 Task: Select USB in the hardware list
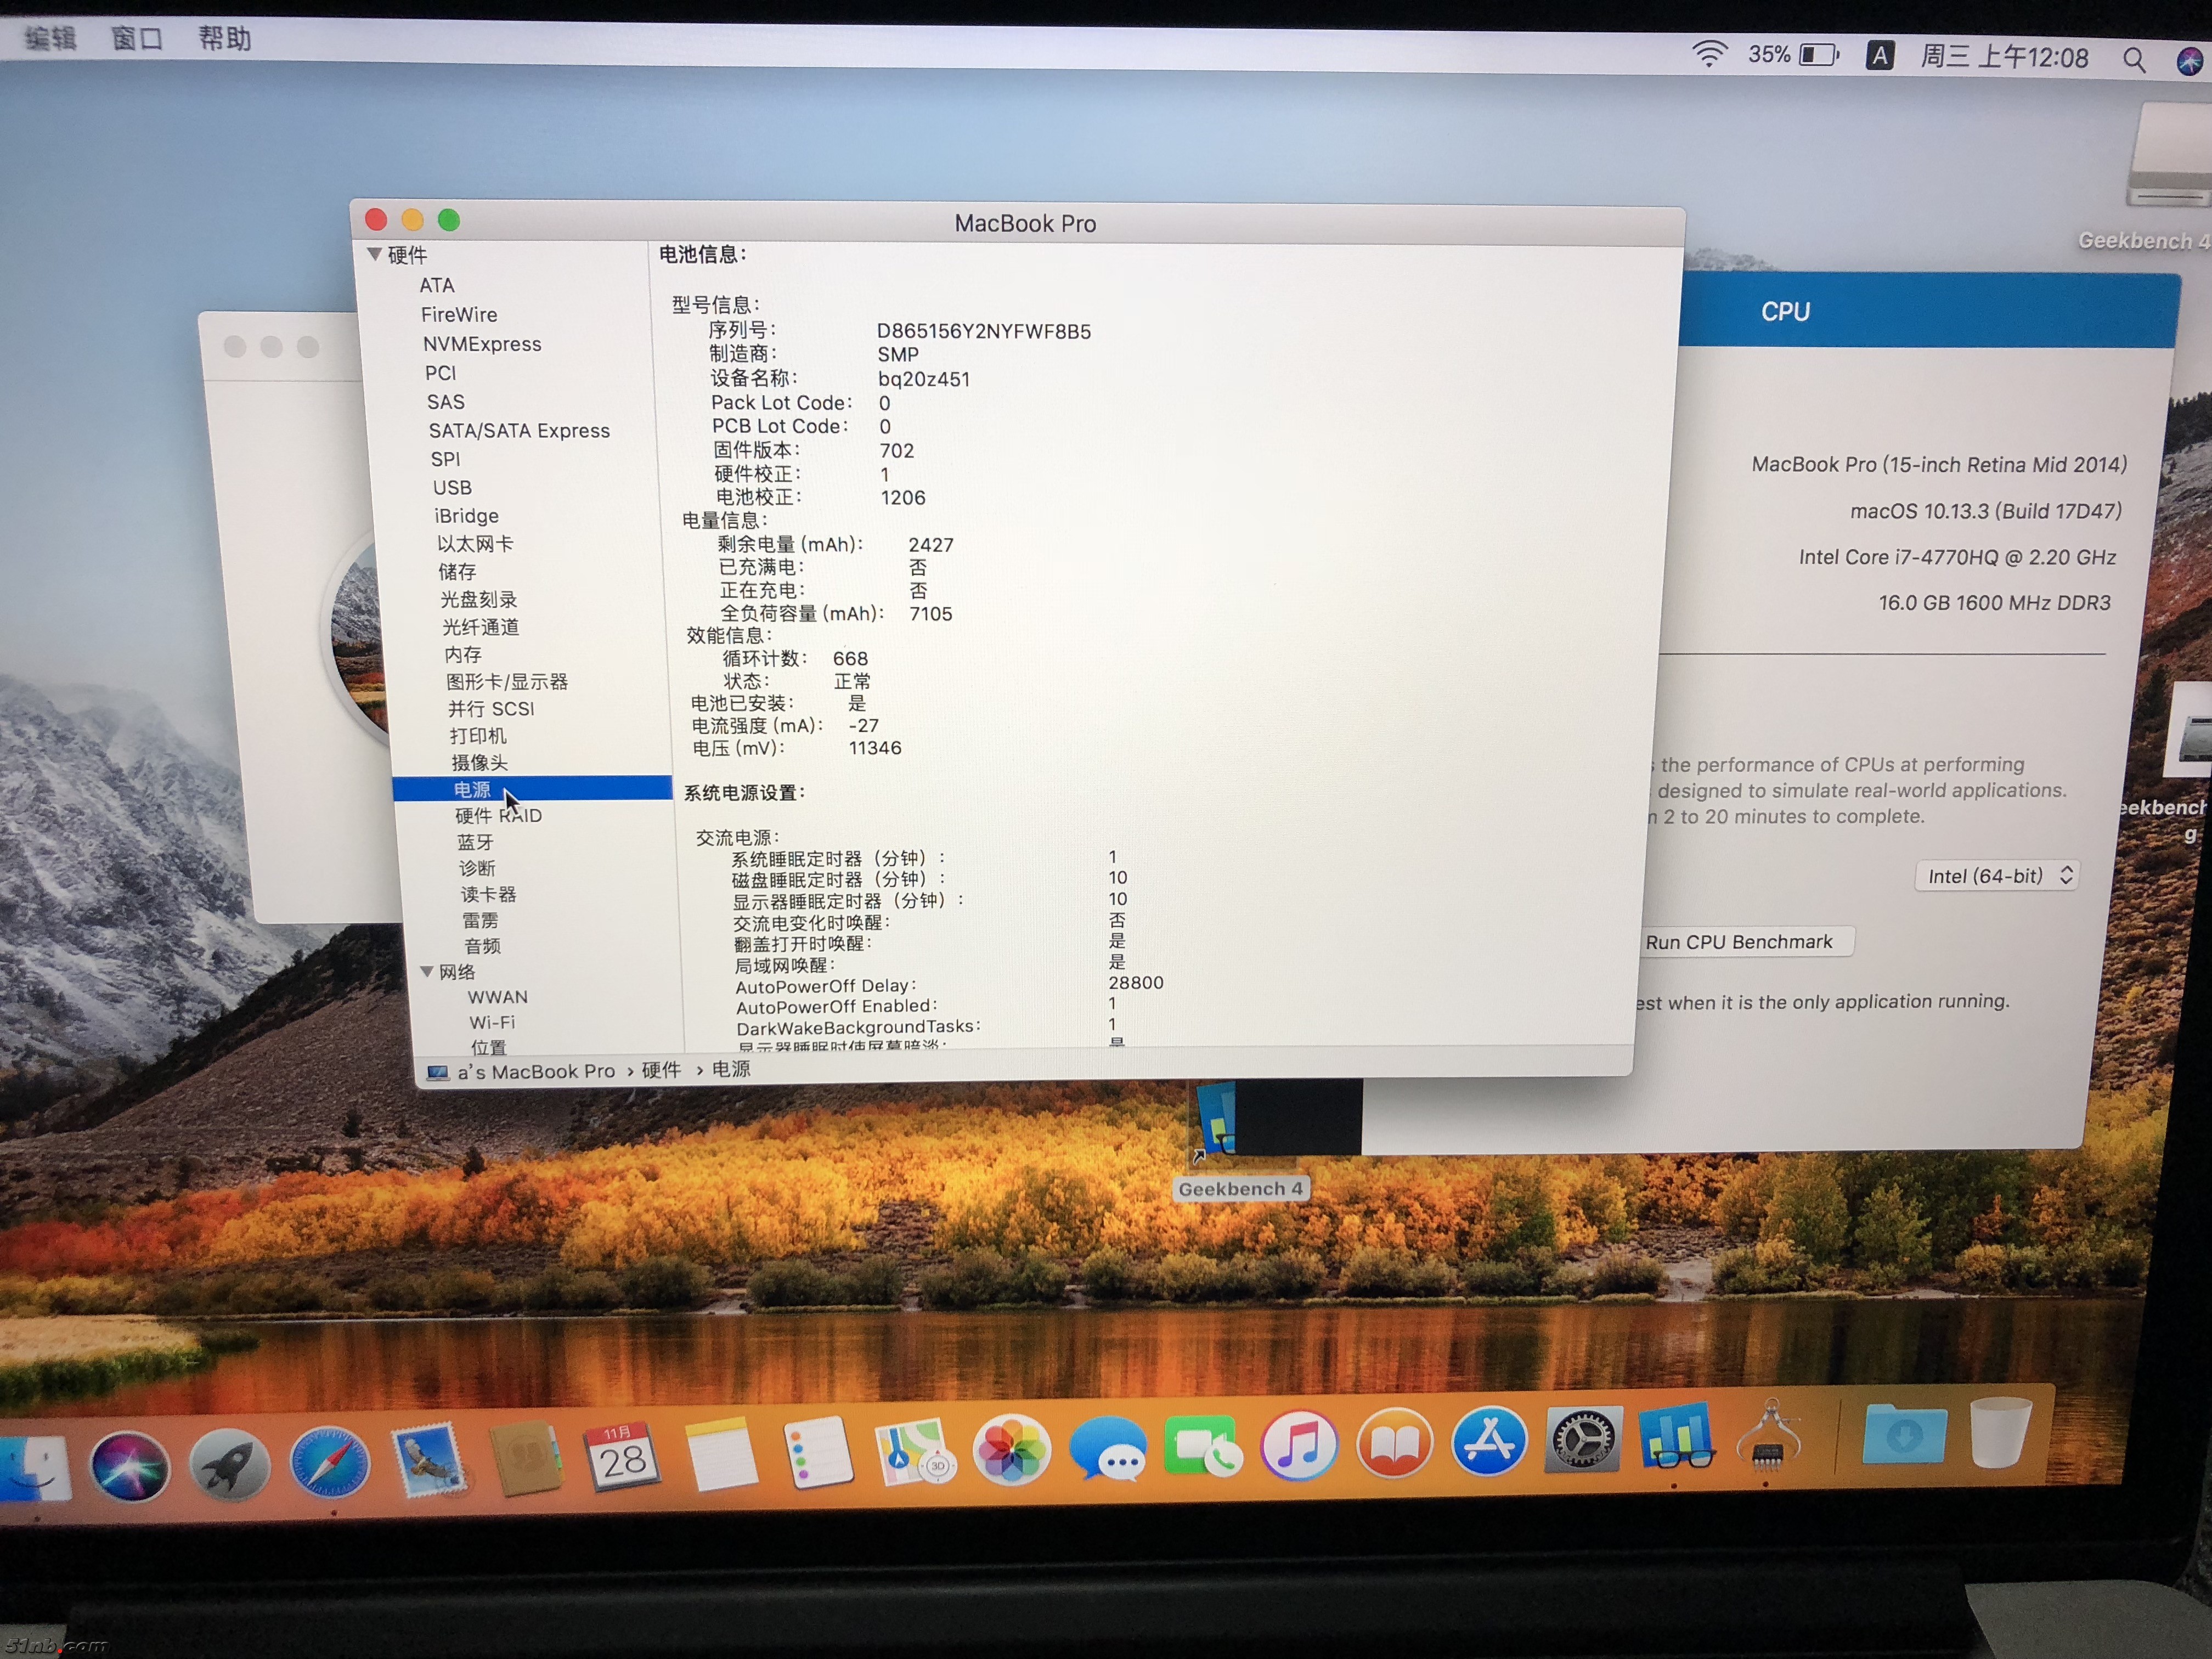tap(452, 487)
